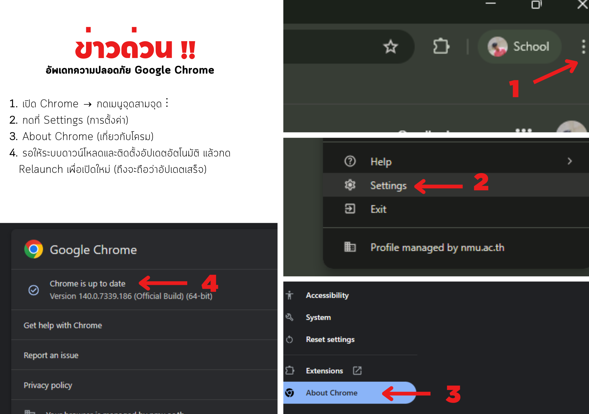The width and height of the screenshot is (589, 414).
Task: Open Extensions external link icon
Action: coord(357,371)
